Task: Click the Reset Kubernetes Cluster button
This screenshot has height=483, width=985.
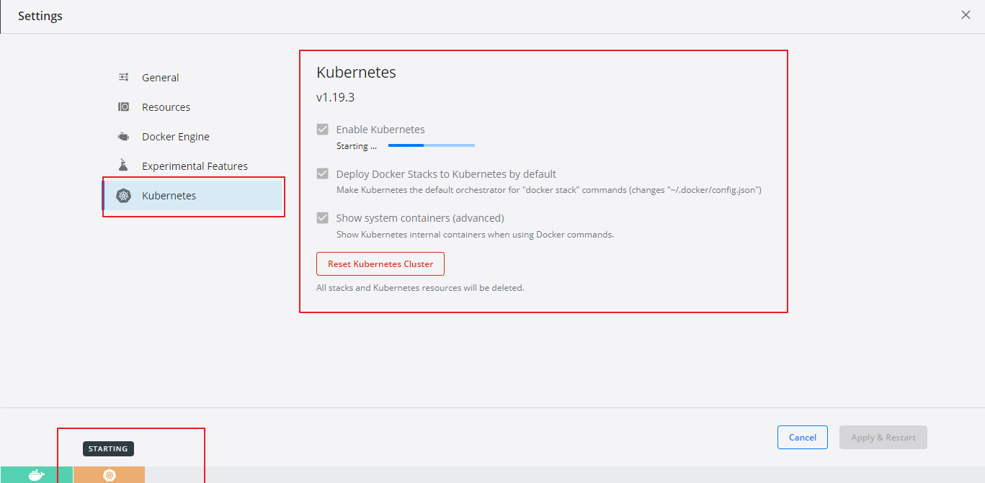Action: point(380,264)
